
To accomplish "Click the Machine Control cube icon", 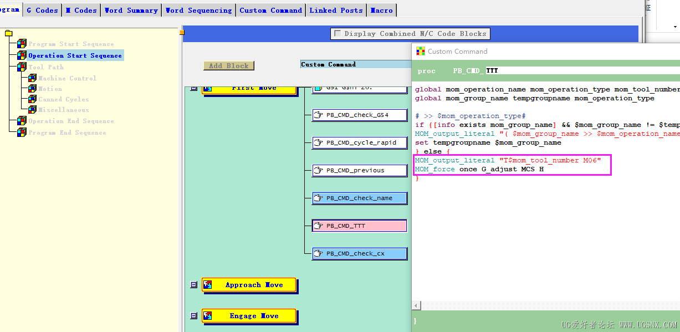I will click(x=32, y=78).
